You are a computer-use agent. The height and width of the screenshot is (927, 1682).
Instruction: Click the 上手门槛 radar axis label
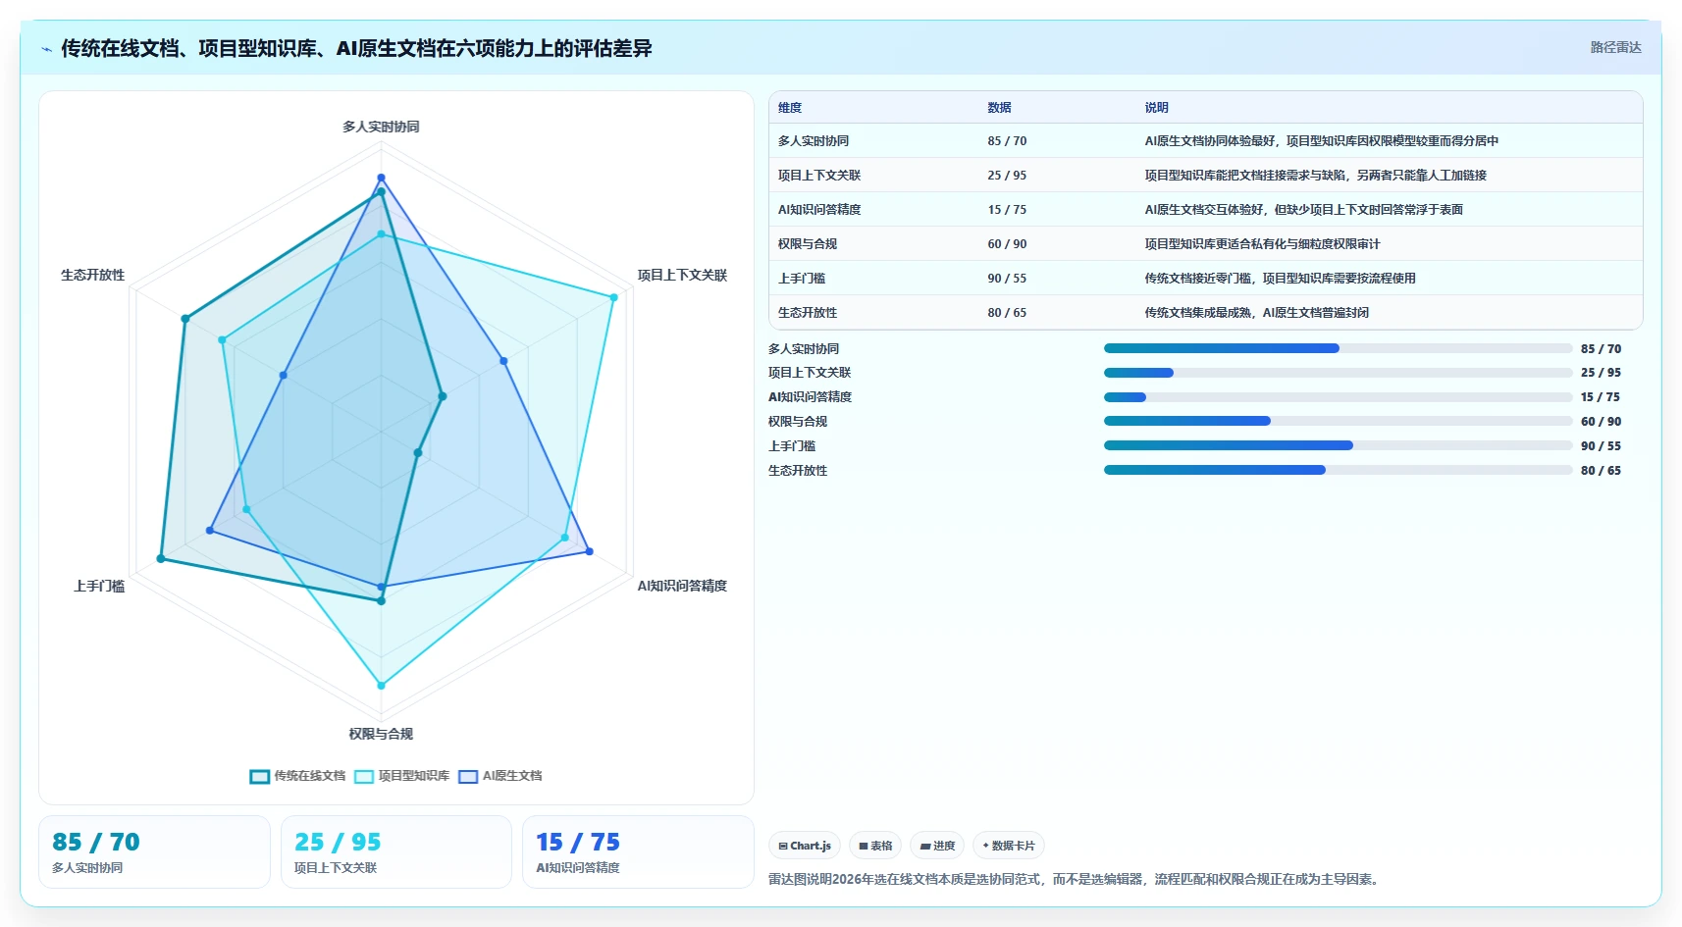tap(99, 586)
